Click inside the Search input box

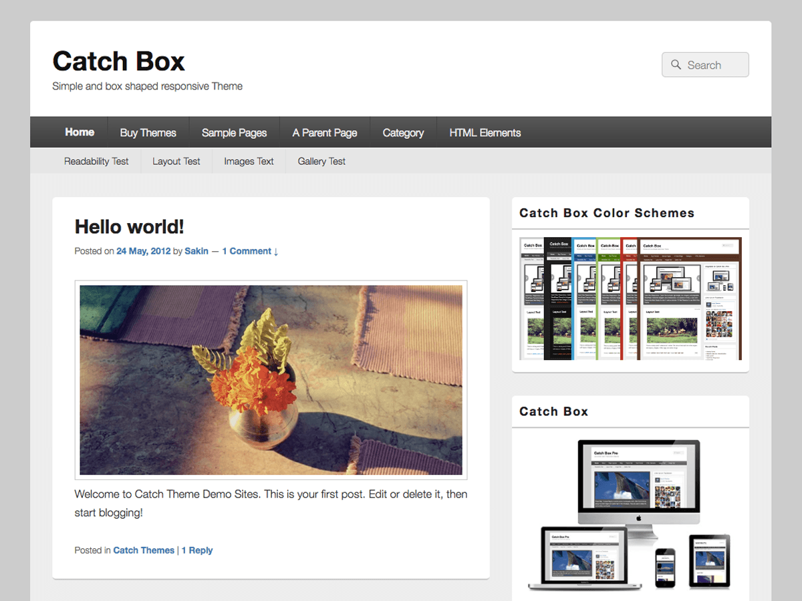click(x=712, y=65)
